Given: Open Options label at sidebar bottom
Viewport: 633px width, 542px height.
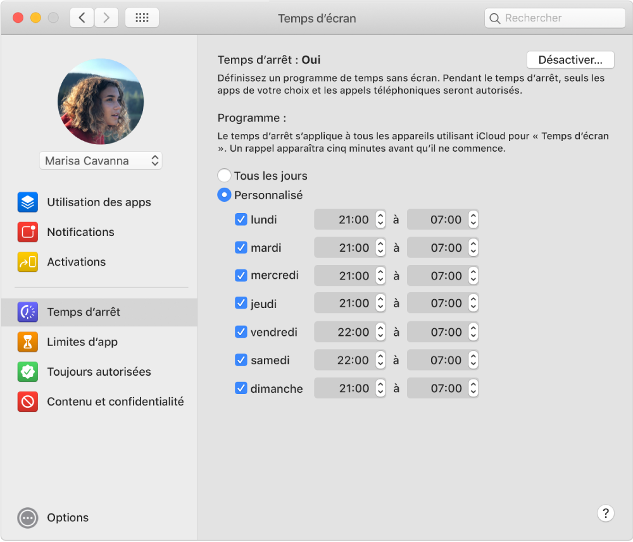Looking at the screenshot, I should click(68, 518).
